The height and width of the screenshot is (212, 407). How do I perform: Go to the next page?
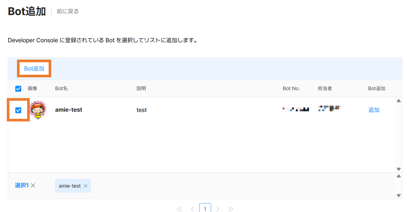coord(218,209)
